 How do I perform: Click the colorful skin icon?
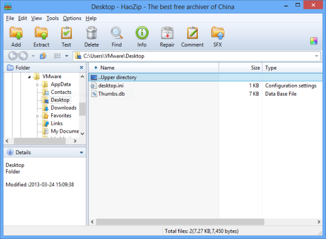(314, 41)
